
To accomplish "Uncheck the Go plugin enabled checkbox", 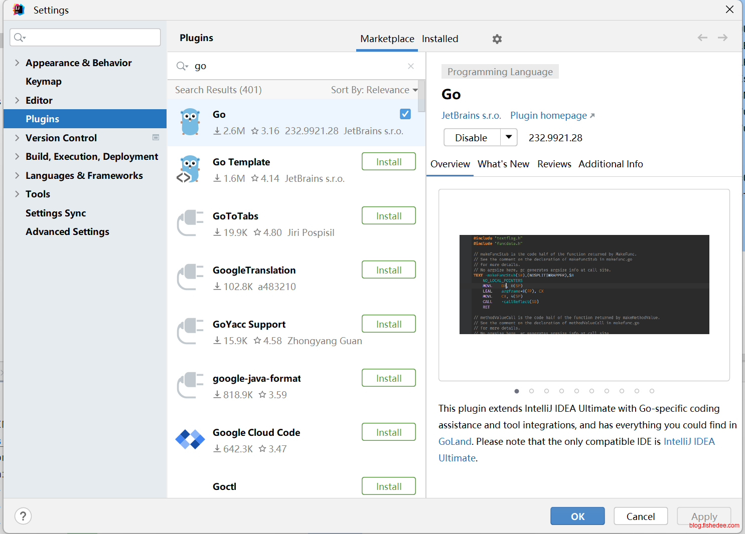I will [x=405, y=114].
